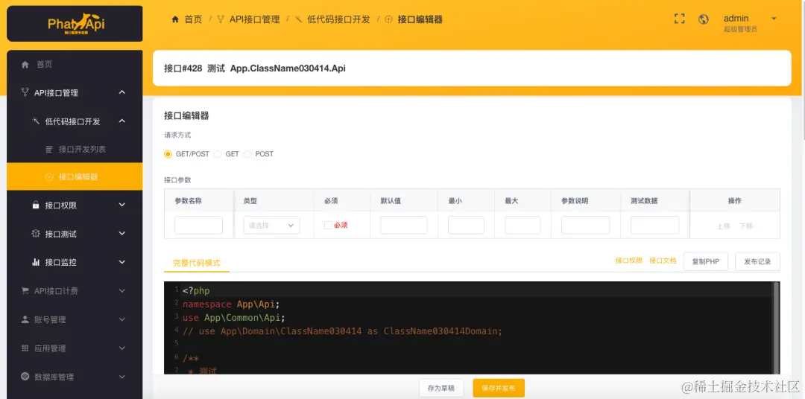Collapse the 低代码接口开发 submenu chevron
Screen dimensions: 805x399
coord(121,121)
